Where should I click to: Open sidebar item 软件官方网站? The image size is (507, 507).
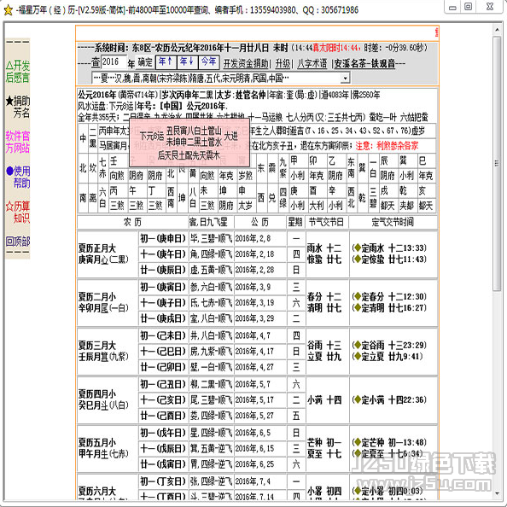[18, 142]
